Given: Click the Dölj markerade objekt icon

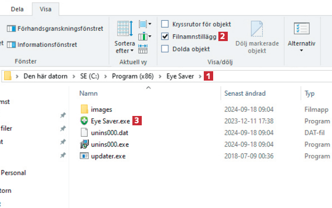Looking at the screenshot, I should coord(256,30).
